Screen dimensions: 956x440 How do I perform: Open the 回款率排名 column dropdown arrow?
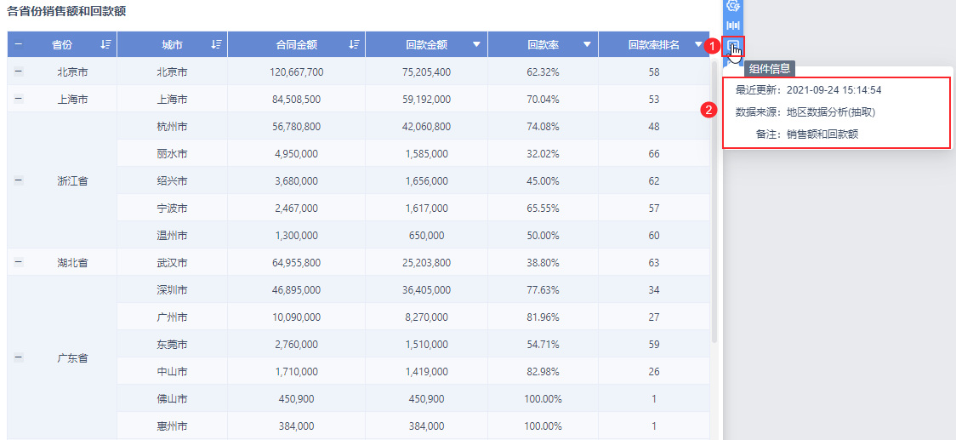tap(698, 44)
